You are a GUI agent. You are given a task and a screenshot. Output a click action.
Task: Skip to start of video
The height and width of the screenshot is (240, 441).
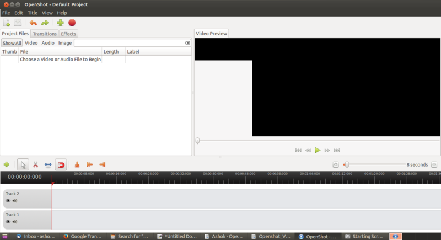coord(298,150)
